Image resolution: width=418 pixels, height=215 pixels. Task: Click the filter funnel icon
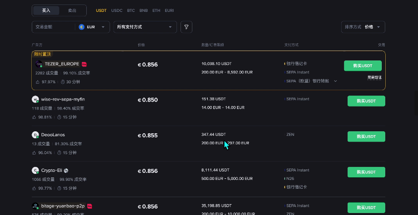point(186,27)
